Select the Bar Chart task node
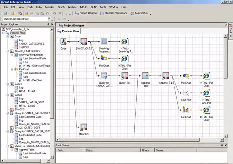Viewport: 233px width, 164px height. click(186, 110)
